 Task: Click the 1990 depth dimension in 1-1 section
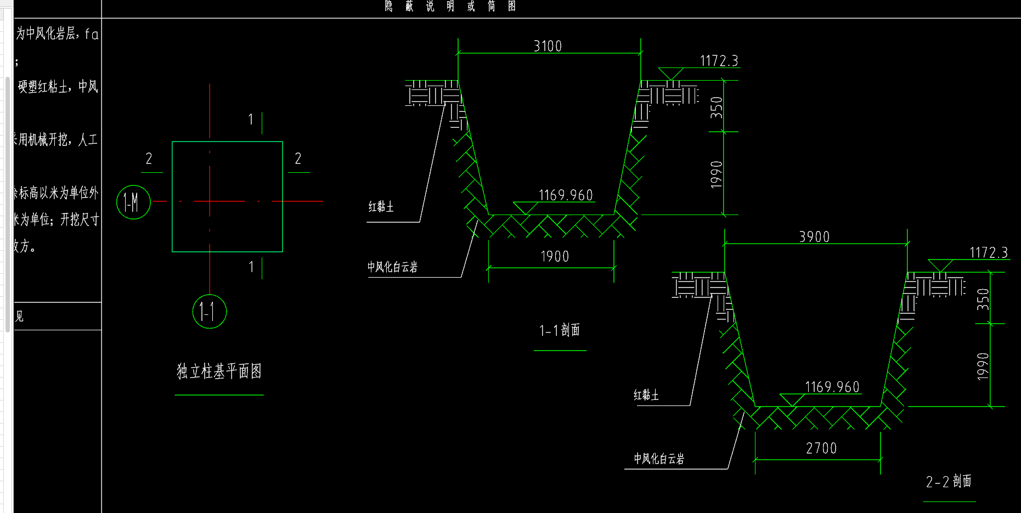click(717, 174)
